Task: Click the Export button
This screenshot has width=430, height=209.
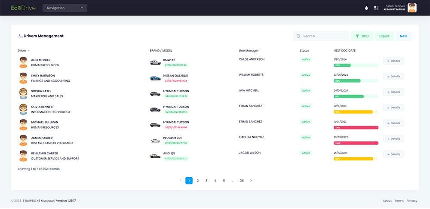Action: 384,36
